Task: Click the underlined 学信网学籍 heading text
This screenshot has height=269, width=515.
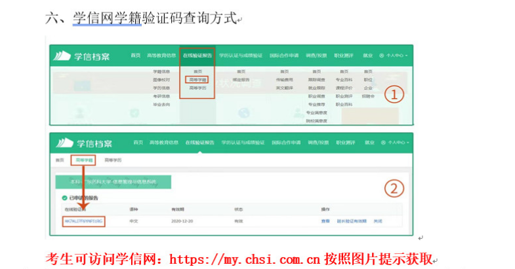Action: click(x=107, y=18)
